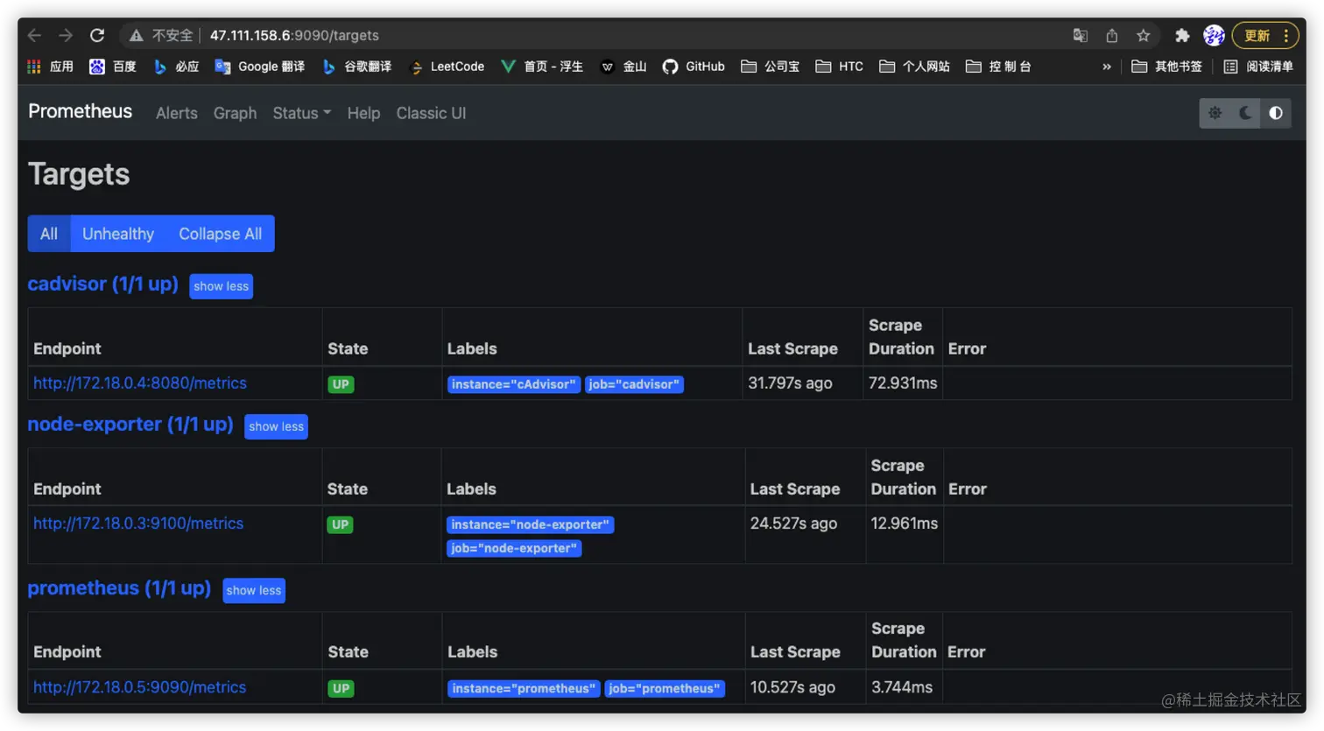Click the cadvisor (1/1 up) heading link

point(102,284)
